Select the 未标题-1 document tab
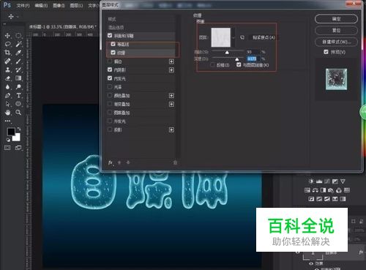Screen dimensions: 366x270 tap(63, 26)
